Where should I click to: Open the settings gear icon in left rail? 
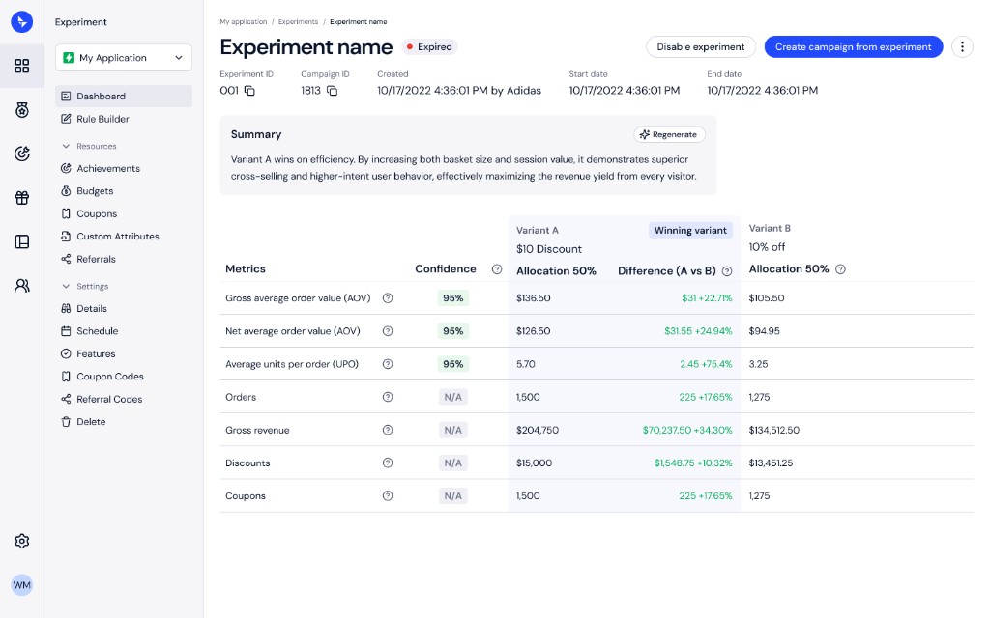click(21, 541)
